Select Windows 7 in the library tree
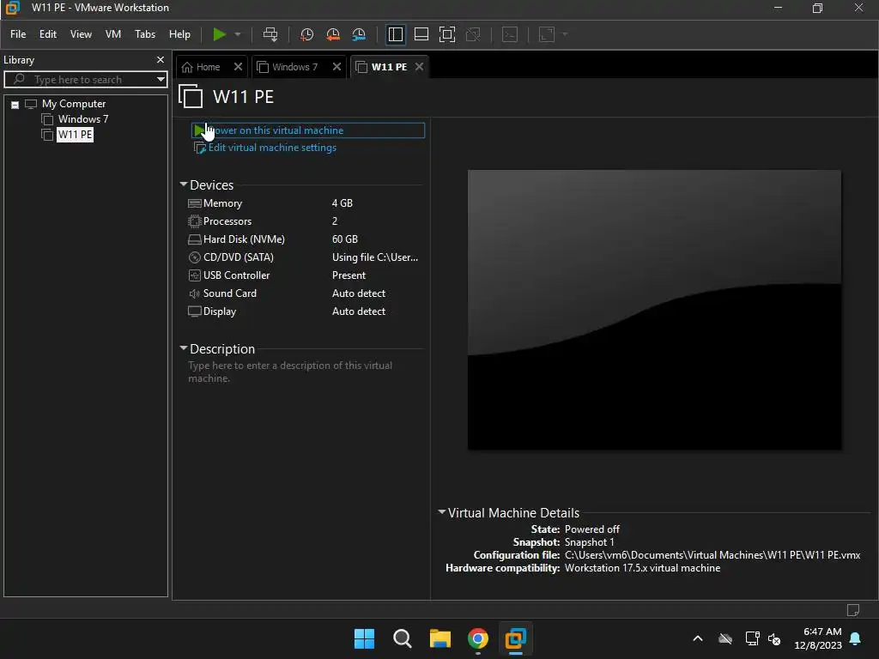 (83, 118)
